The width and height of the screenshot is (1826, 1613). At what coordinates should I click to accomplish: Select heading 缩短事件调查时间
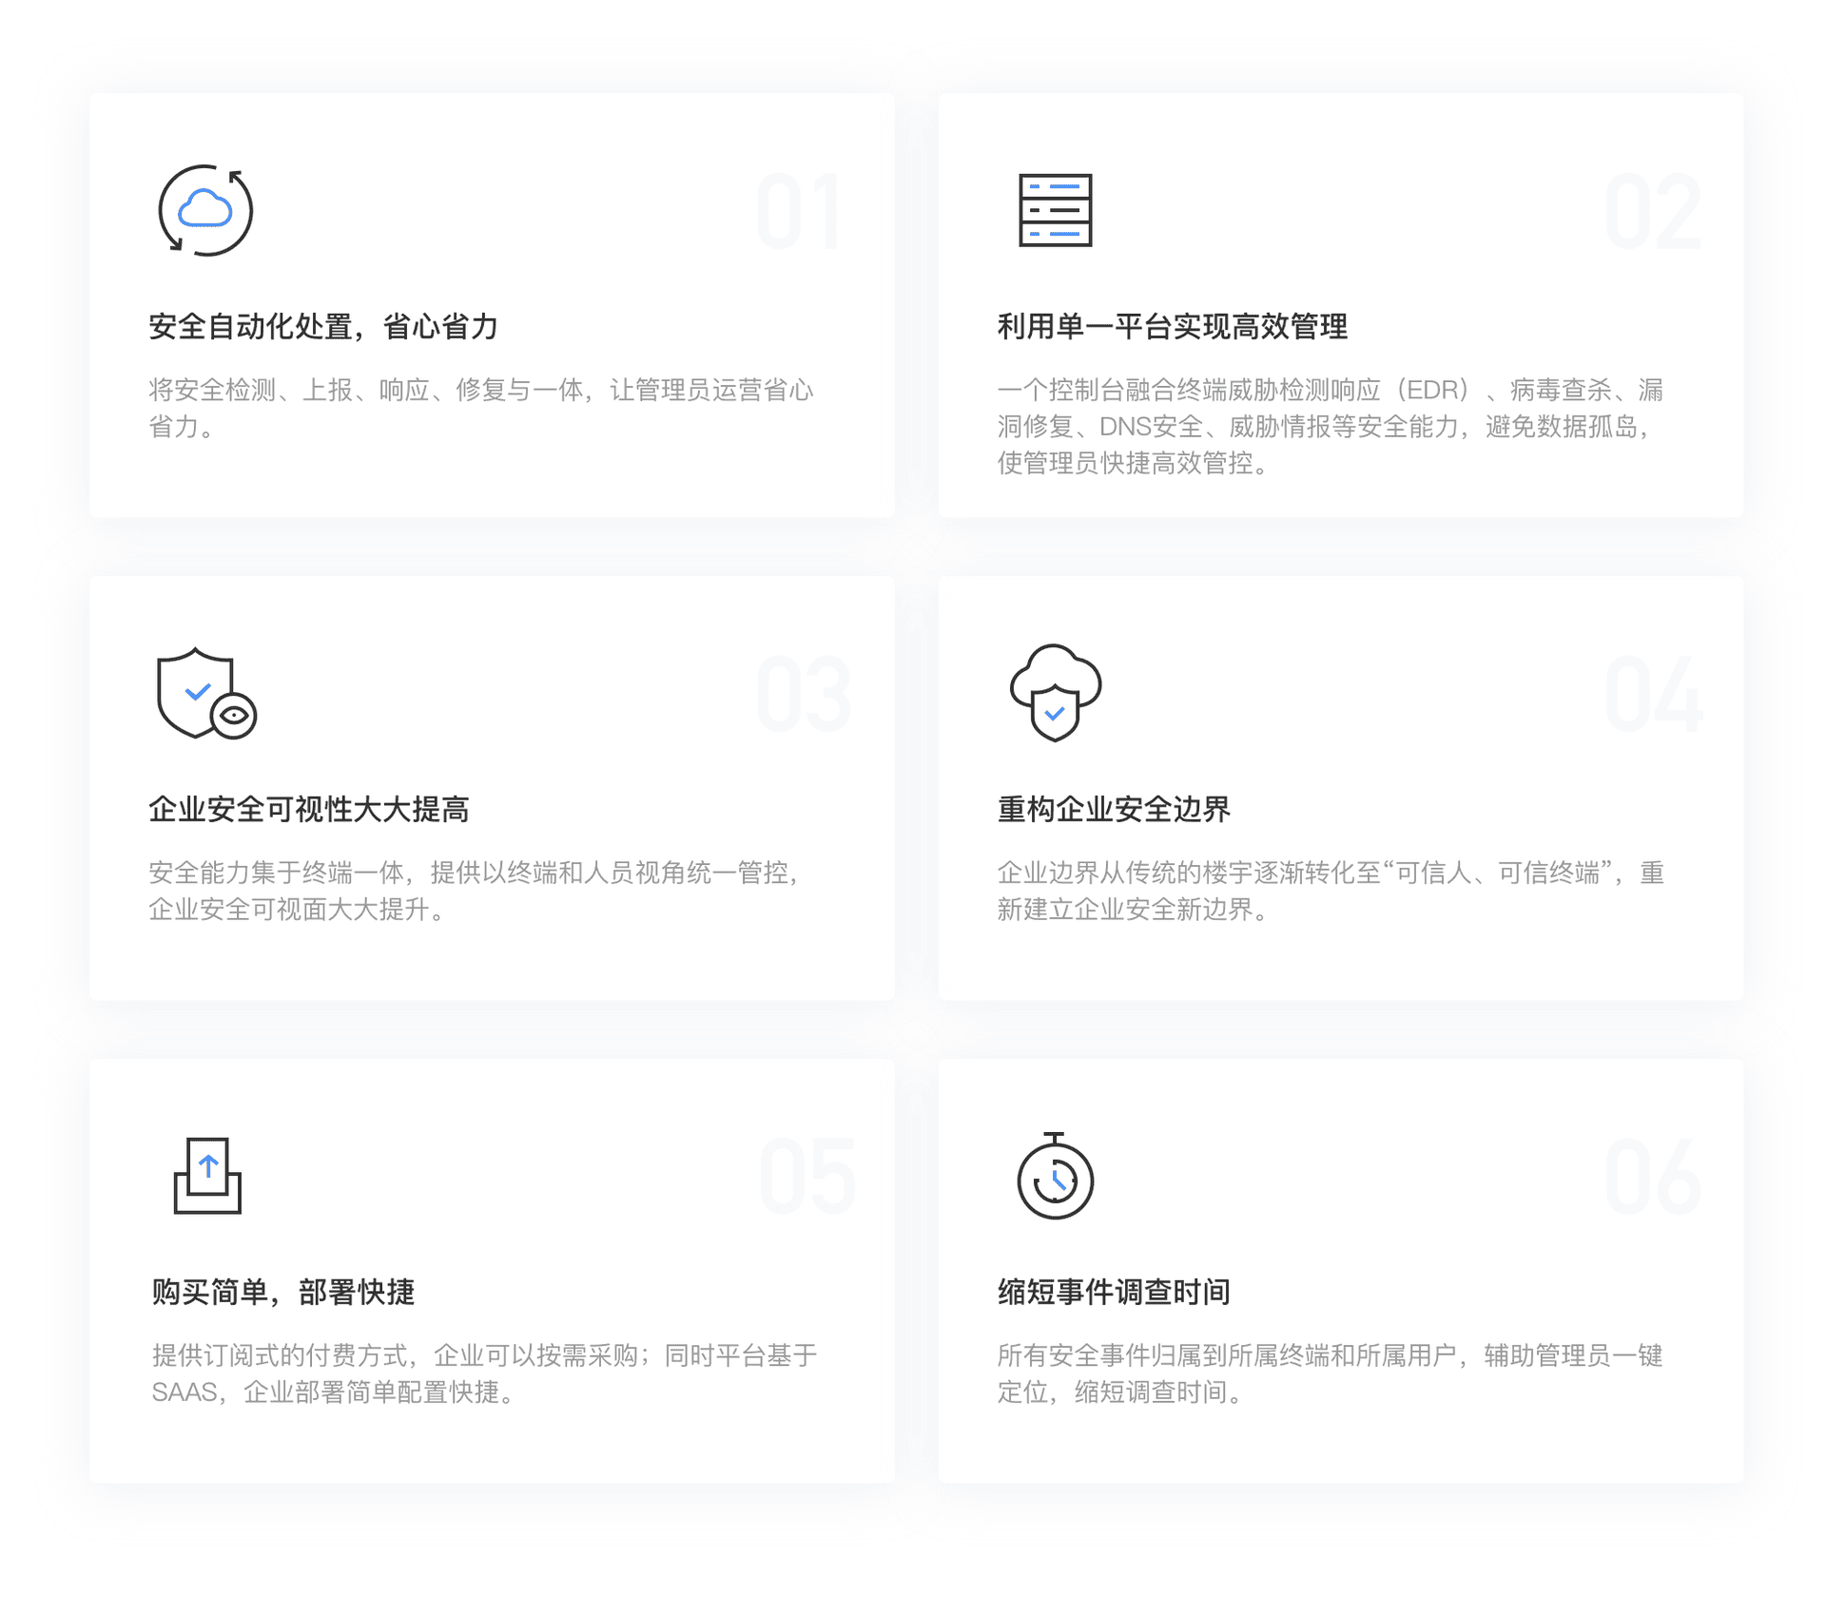click(1114, 1293)
